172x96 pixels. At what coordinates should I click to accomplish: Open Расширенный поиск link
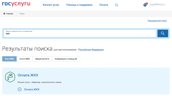click(157, 21)
